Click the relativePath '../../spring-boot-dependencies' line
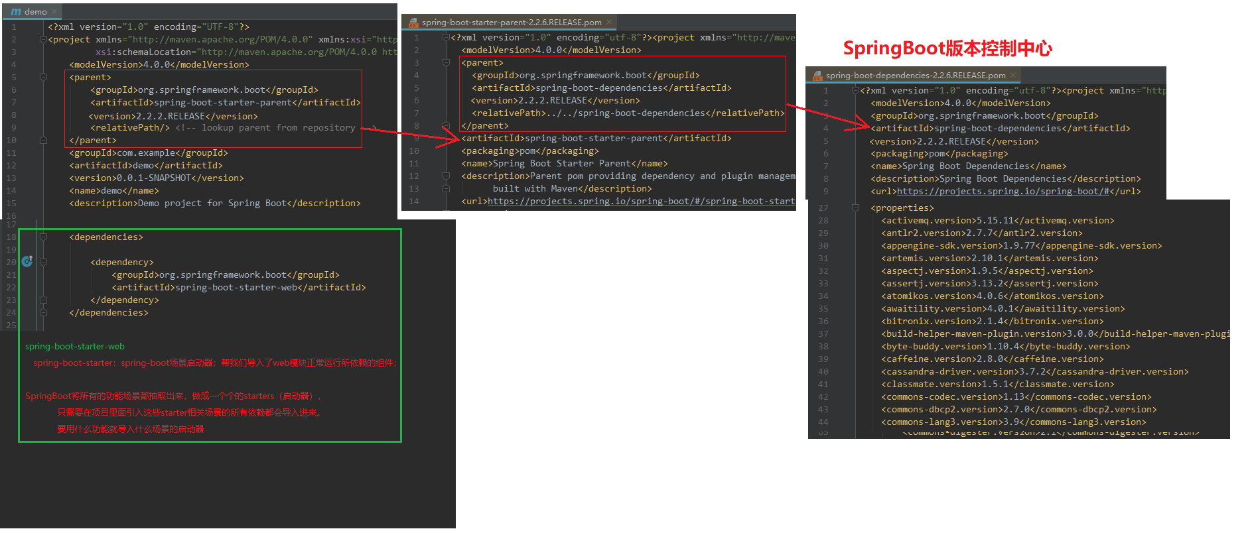 [x=628, y=113]
